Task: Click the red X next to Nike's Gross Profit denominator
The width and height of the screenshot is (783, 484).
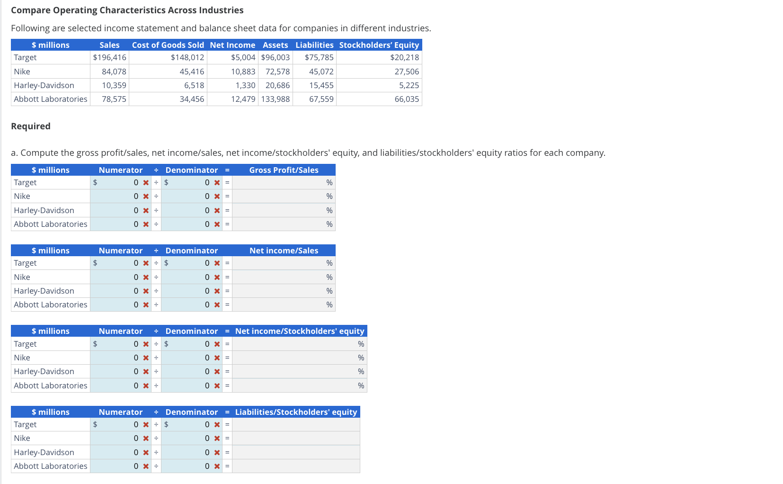Action: click(x=216, y=196)
